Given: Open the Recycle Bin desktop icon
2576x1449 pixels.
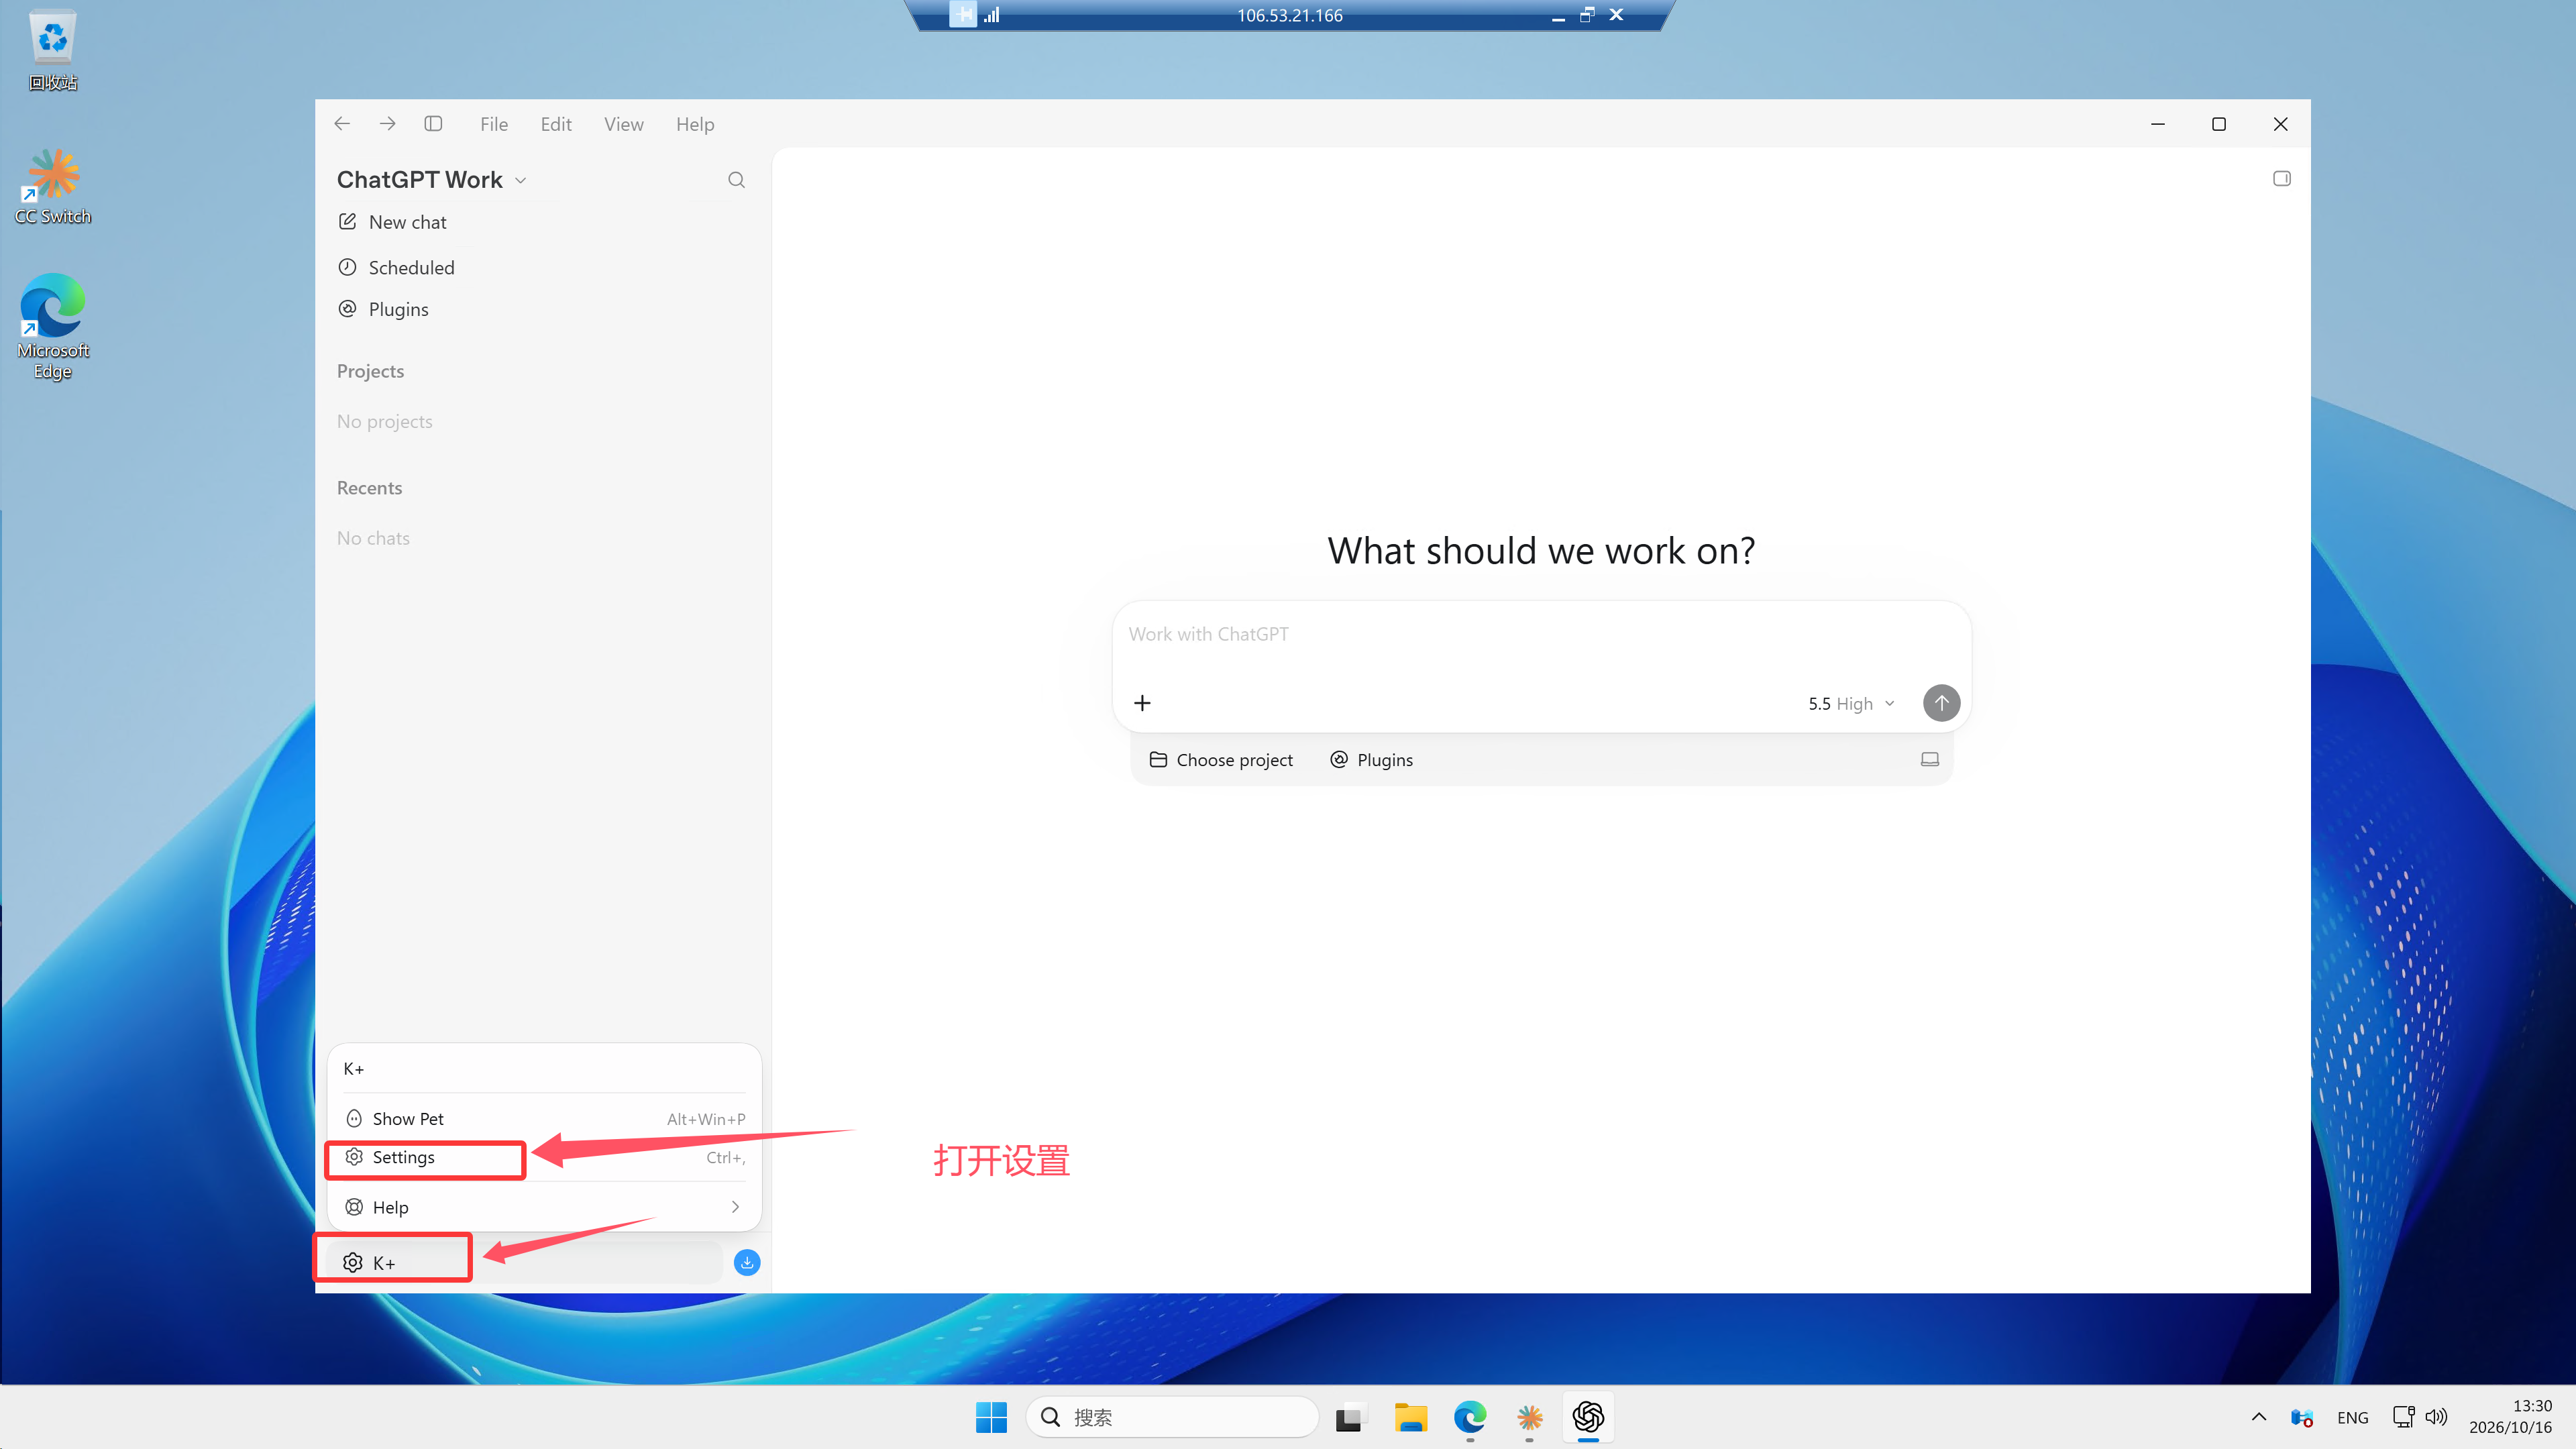Looking at the screenshot, I should pyautogui.click(x=53, y=50).
